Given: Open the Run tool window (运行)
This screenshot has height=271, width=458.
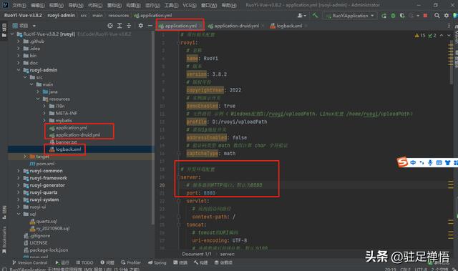Looking at the screenshot, I should tap(62, 262).
